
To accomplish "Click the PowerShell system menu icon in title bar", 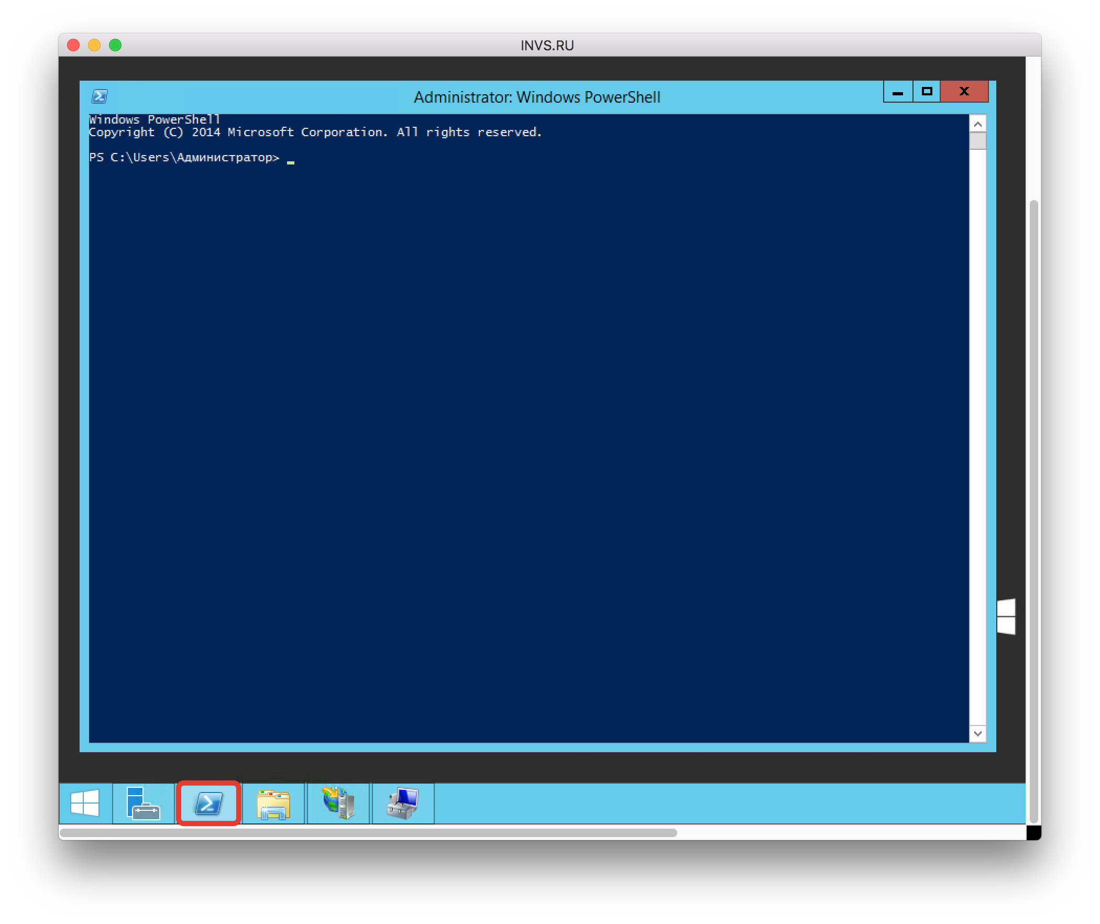I will (100, 96).
